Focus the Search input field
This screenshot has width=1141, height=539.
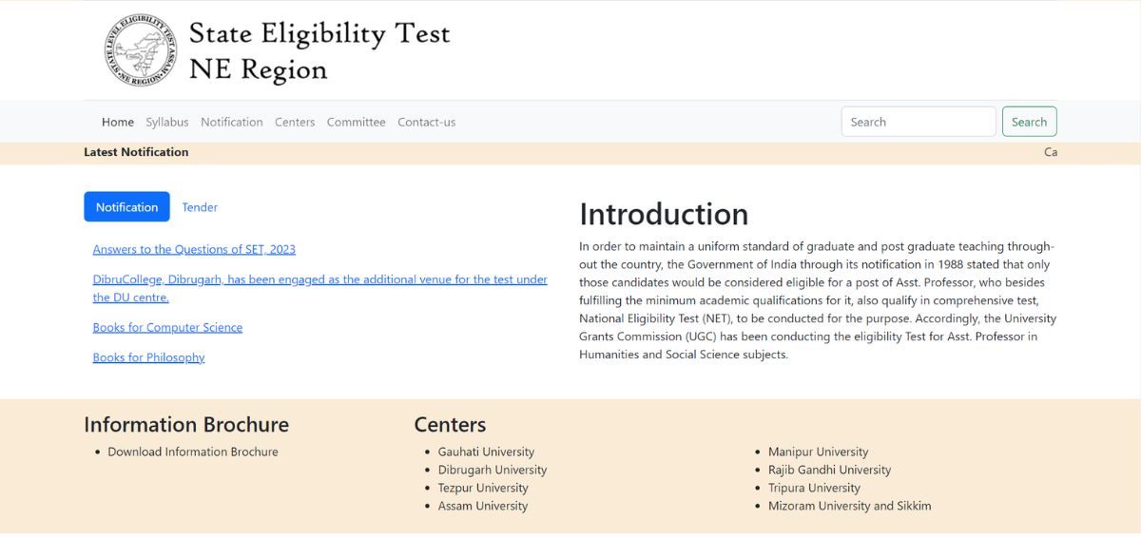coord(919,122)
